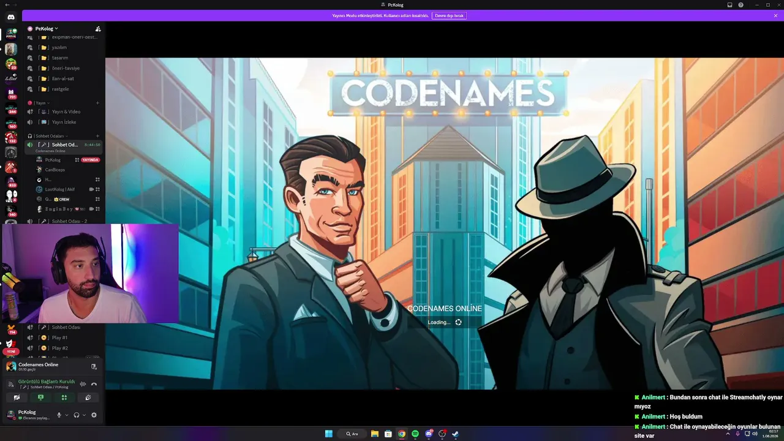
Task: Deafen audio with the headphones icon
Action: pyautogui.click(x=77, y=415)
